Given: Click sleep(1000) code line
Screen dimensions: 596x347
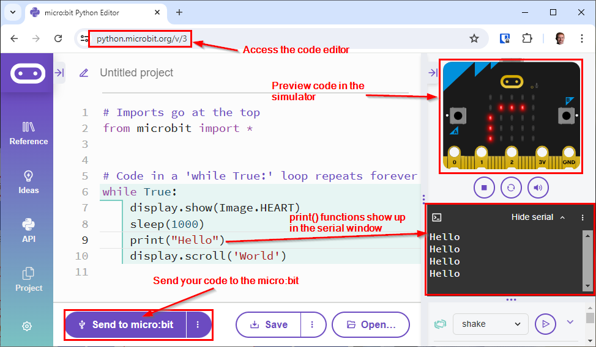Looking at the screenshot, I should [167, 224].
